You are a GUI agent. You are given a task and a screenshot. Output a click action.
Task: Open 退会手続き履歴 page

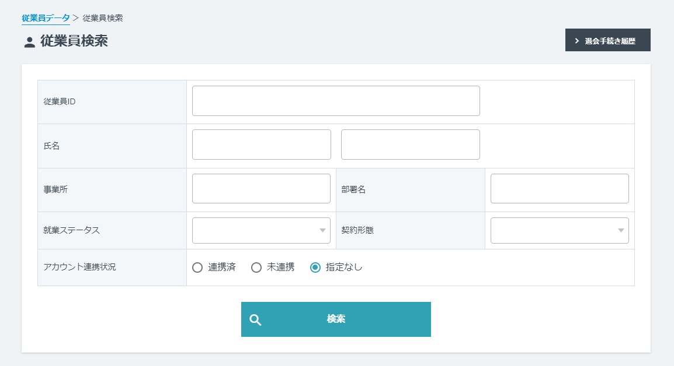pyautogui.click(x=608, y=40)
